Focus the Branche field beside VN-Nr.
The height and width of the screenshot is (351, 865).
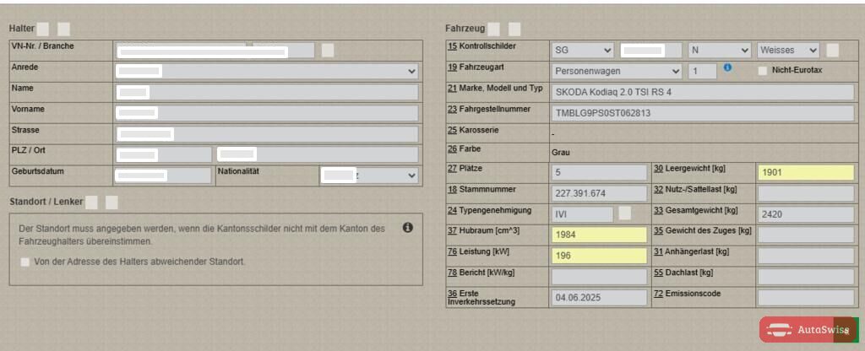pyautogui.click(x=284, y=50)
